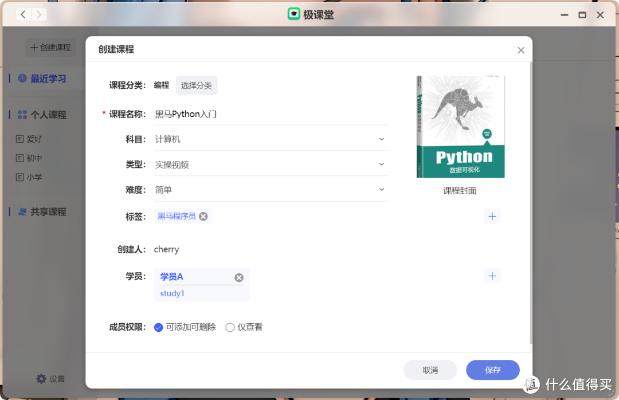Click the plus icon beside 学员 to add student
The width and height of the screenshot is (619, 400).
pos(492,276)
